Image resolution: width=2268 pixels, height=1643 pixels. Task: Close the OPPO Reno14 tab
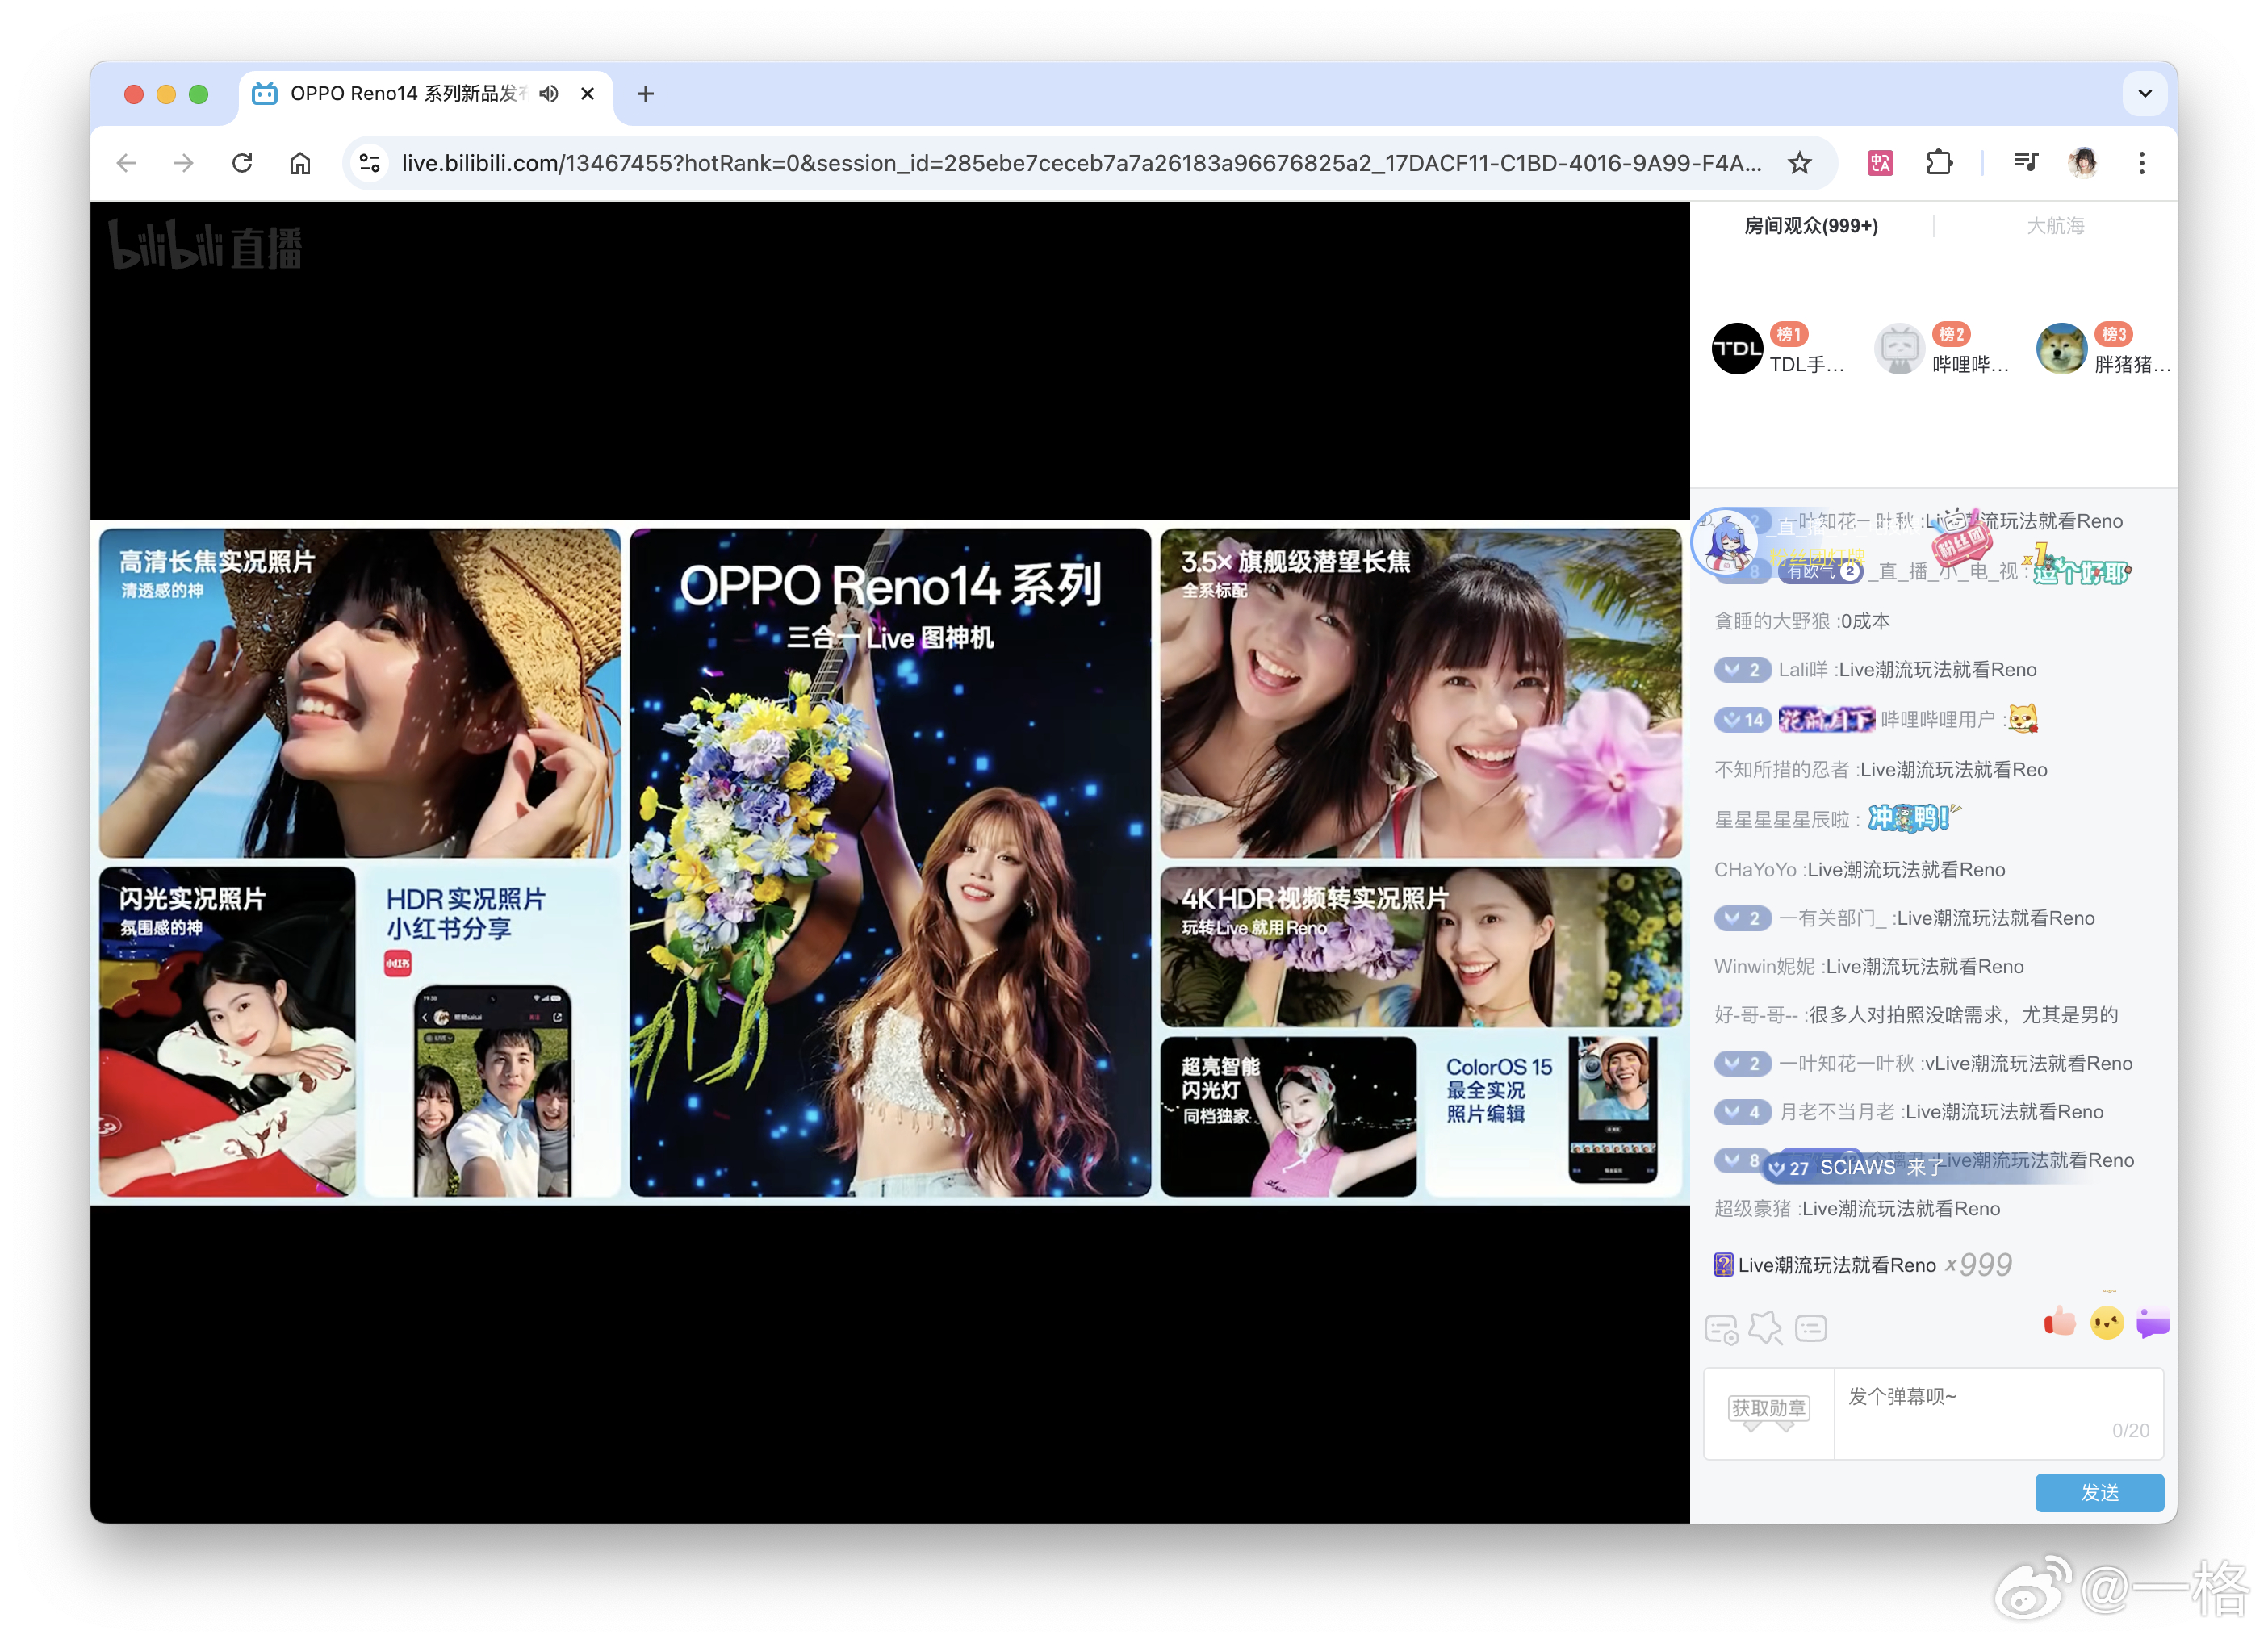[588, 94]
